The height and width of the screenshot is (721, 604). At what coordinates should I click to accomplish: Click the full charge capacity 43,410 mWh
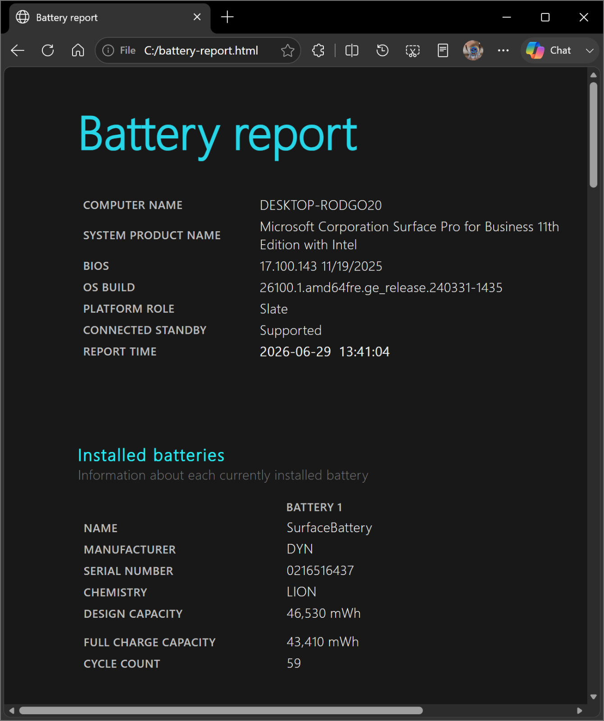click(323, 642)
